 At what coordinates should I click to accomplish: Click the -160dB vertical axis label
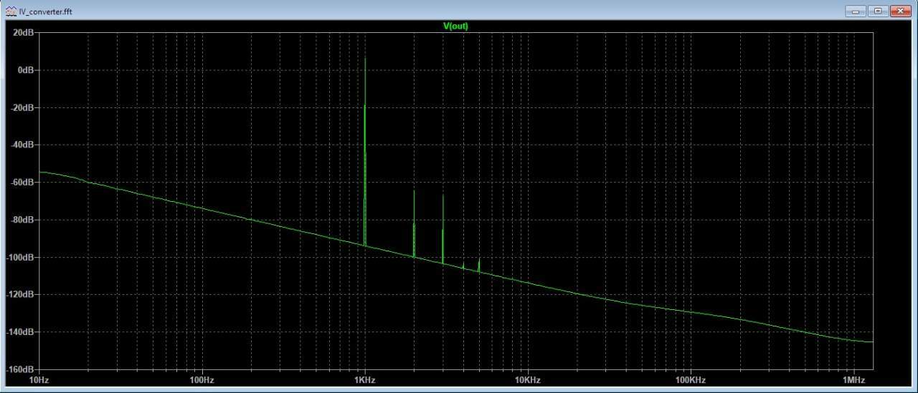(x=21, y=369)
